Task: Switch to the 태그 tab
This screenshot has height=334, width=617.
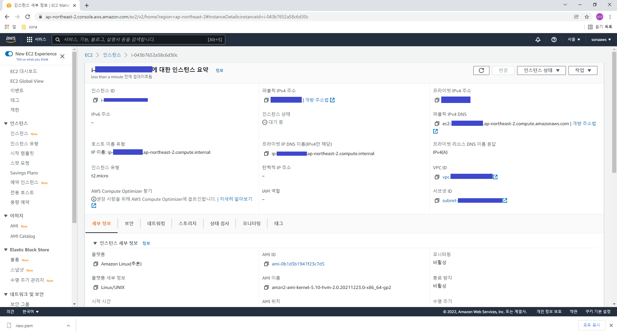Action: tap(279, 224)
